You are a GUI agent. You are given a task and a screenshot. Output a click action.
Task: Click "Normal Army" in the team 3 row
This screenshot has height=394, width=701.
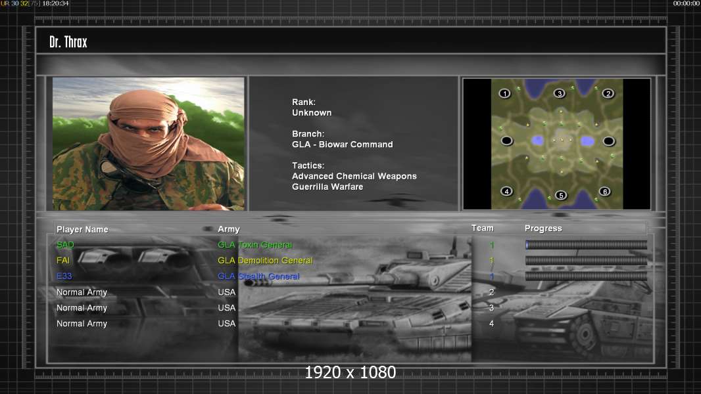[x=82, y=308]
